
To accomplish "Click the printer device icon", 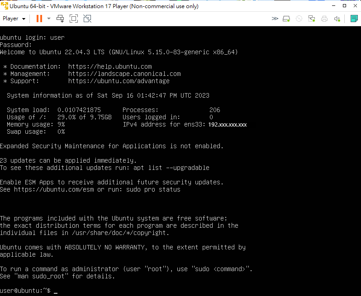I will tap(324, 19).
